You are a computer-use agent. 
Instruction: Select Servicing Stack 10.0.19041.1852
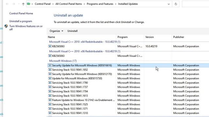tap(70, 70)
